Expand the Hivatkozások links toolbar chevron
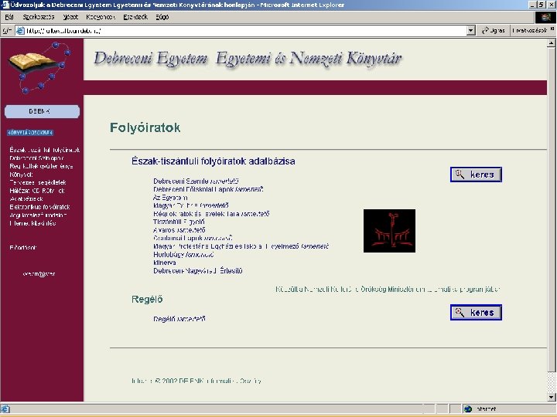This screenshot has width=557, height=417. pyautogui.click(x=552, y=30)
